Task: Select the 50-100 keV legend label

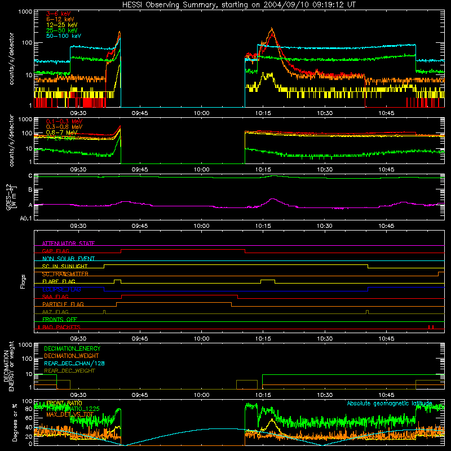Action: [64, 36]
